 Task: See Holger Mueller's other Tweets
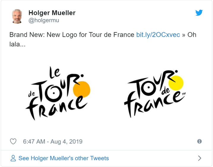[64, 158]
